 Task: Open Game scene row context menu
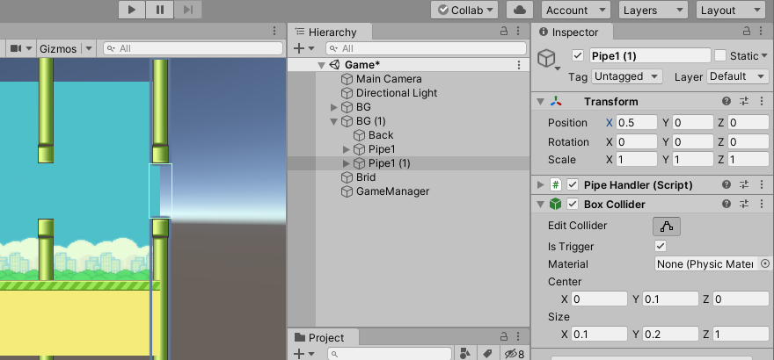pyautogui.click(x=519, y=65)
